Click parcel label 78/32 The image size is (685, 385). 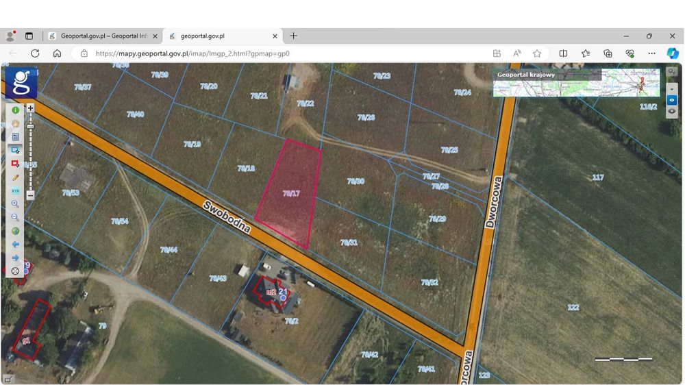(x=429, y=282)
